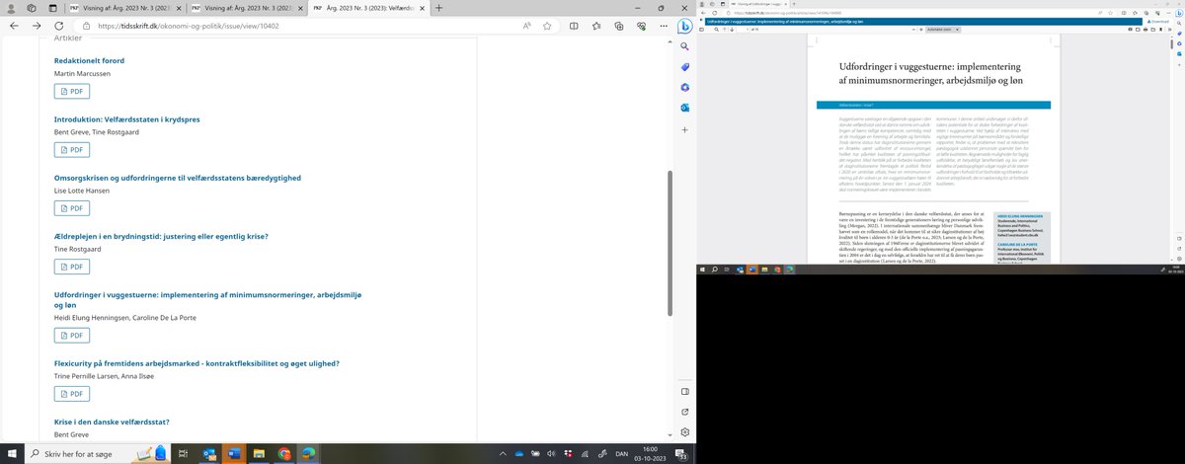Download the PDF in right window
The image size is (1185, 464).
[x=1157, y=20]
